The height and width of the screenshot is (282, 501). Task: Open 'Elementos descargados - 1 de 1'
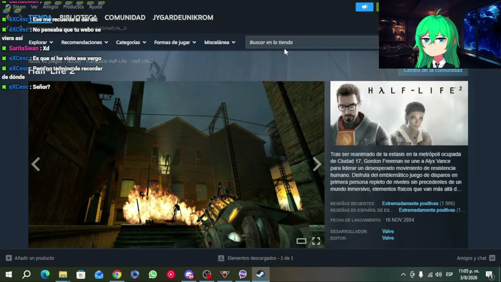pos(260,258)
